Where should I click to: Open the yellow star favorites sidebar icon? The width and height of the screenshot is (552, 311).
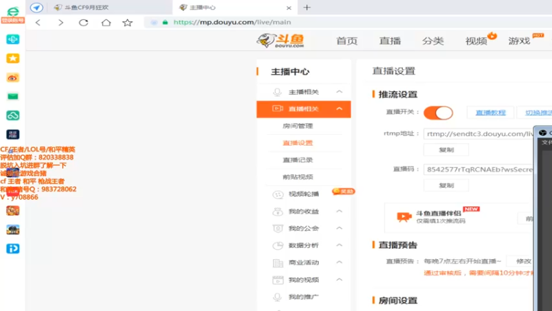[12, 58]
